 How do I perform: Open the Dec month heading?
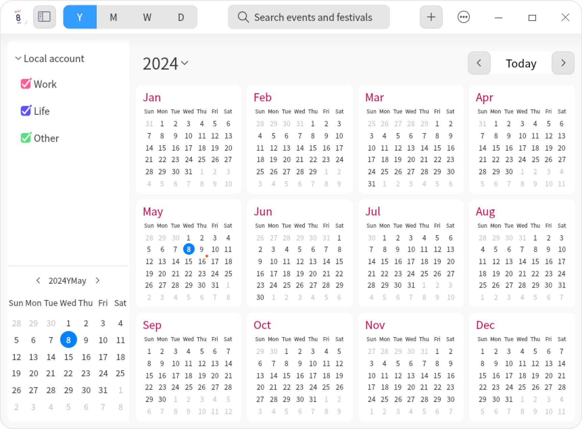(485, 325)
